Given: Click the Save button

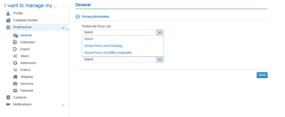Looking at the screenshot, I should 262,75.
